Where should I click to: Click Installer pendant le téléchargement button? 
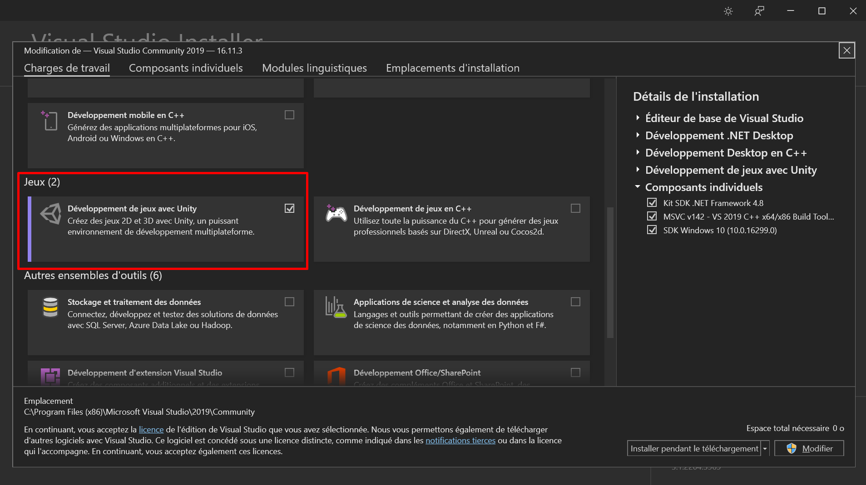click(694, 448)
